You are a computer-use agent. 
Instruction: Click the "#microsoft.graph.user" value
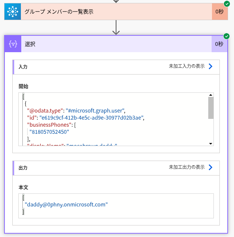coord(95,111)
